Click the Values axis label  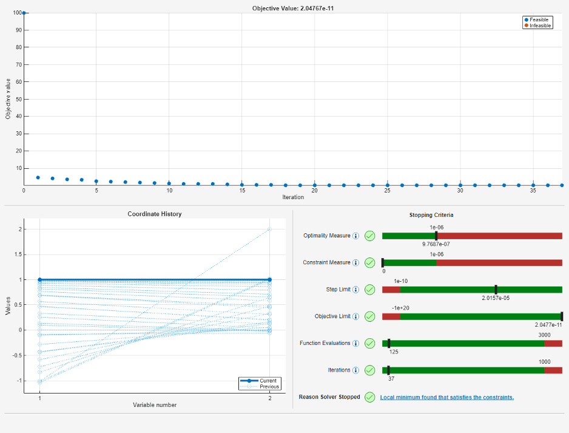point(8,306)
